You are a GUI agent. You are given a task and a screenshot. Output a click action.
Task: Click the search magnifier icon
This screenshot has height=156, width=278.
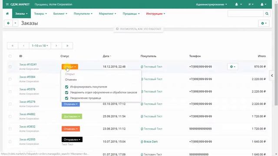pos(267,13)
